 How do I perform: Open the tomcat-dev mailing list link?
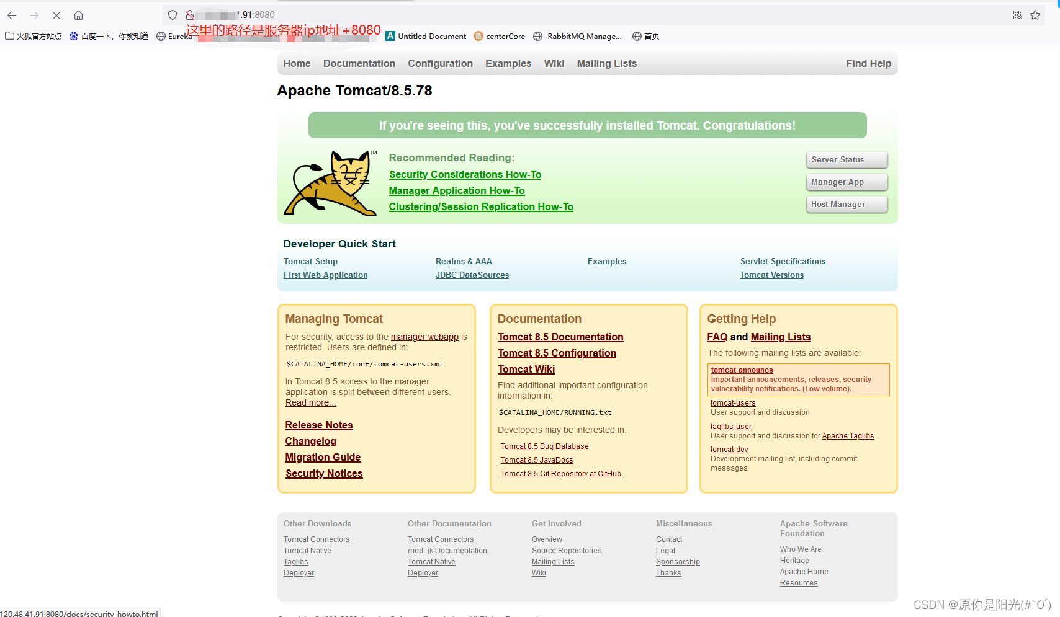tap(729, 450)
